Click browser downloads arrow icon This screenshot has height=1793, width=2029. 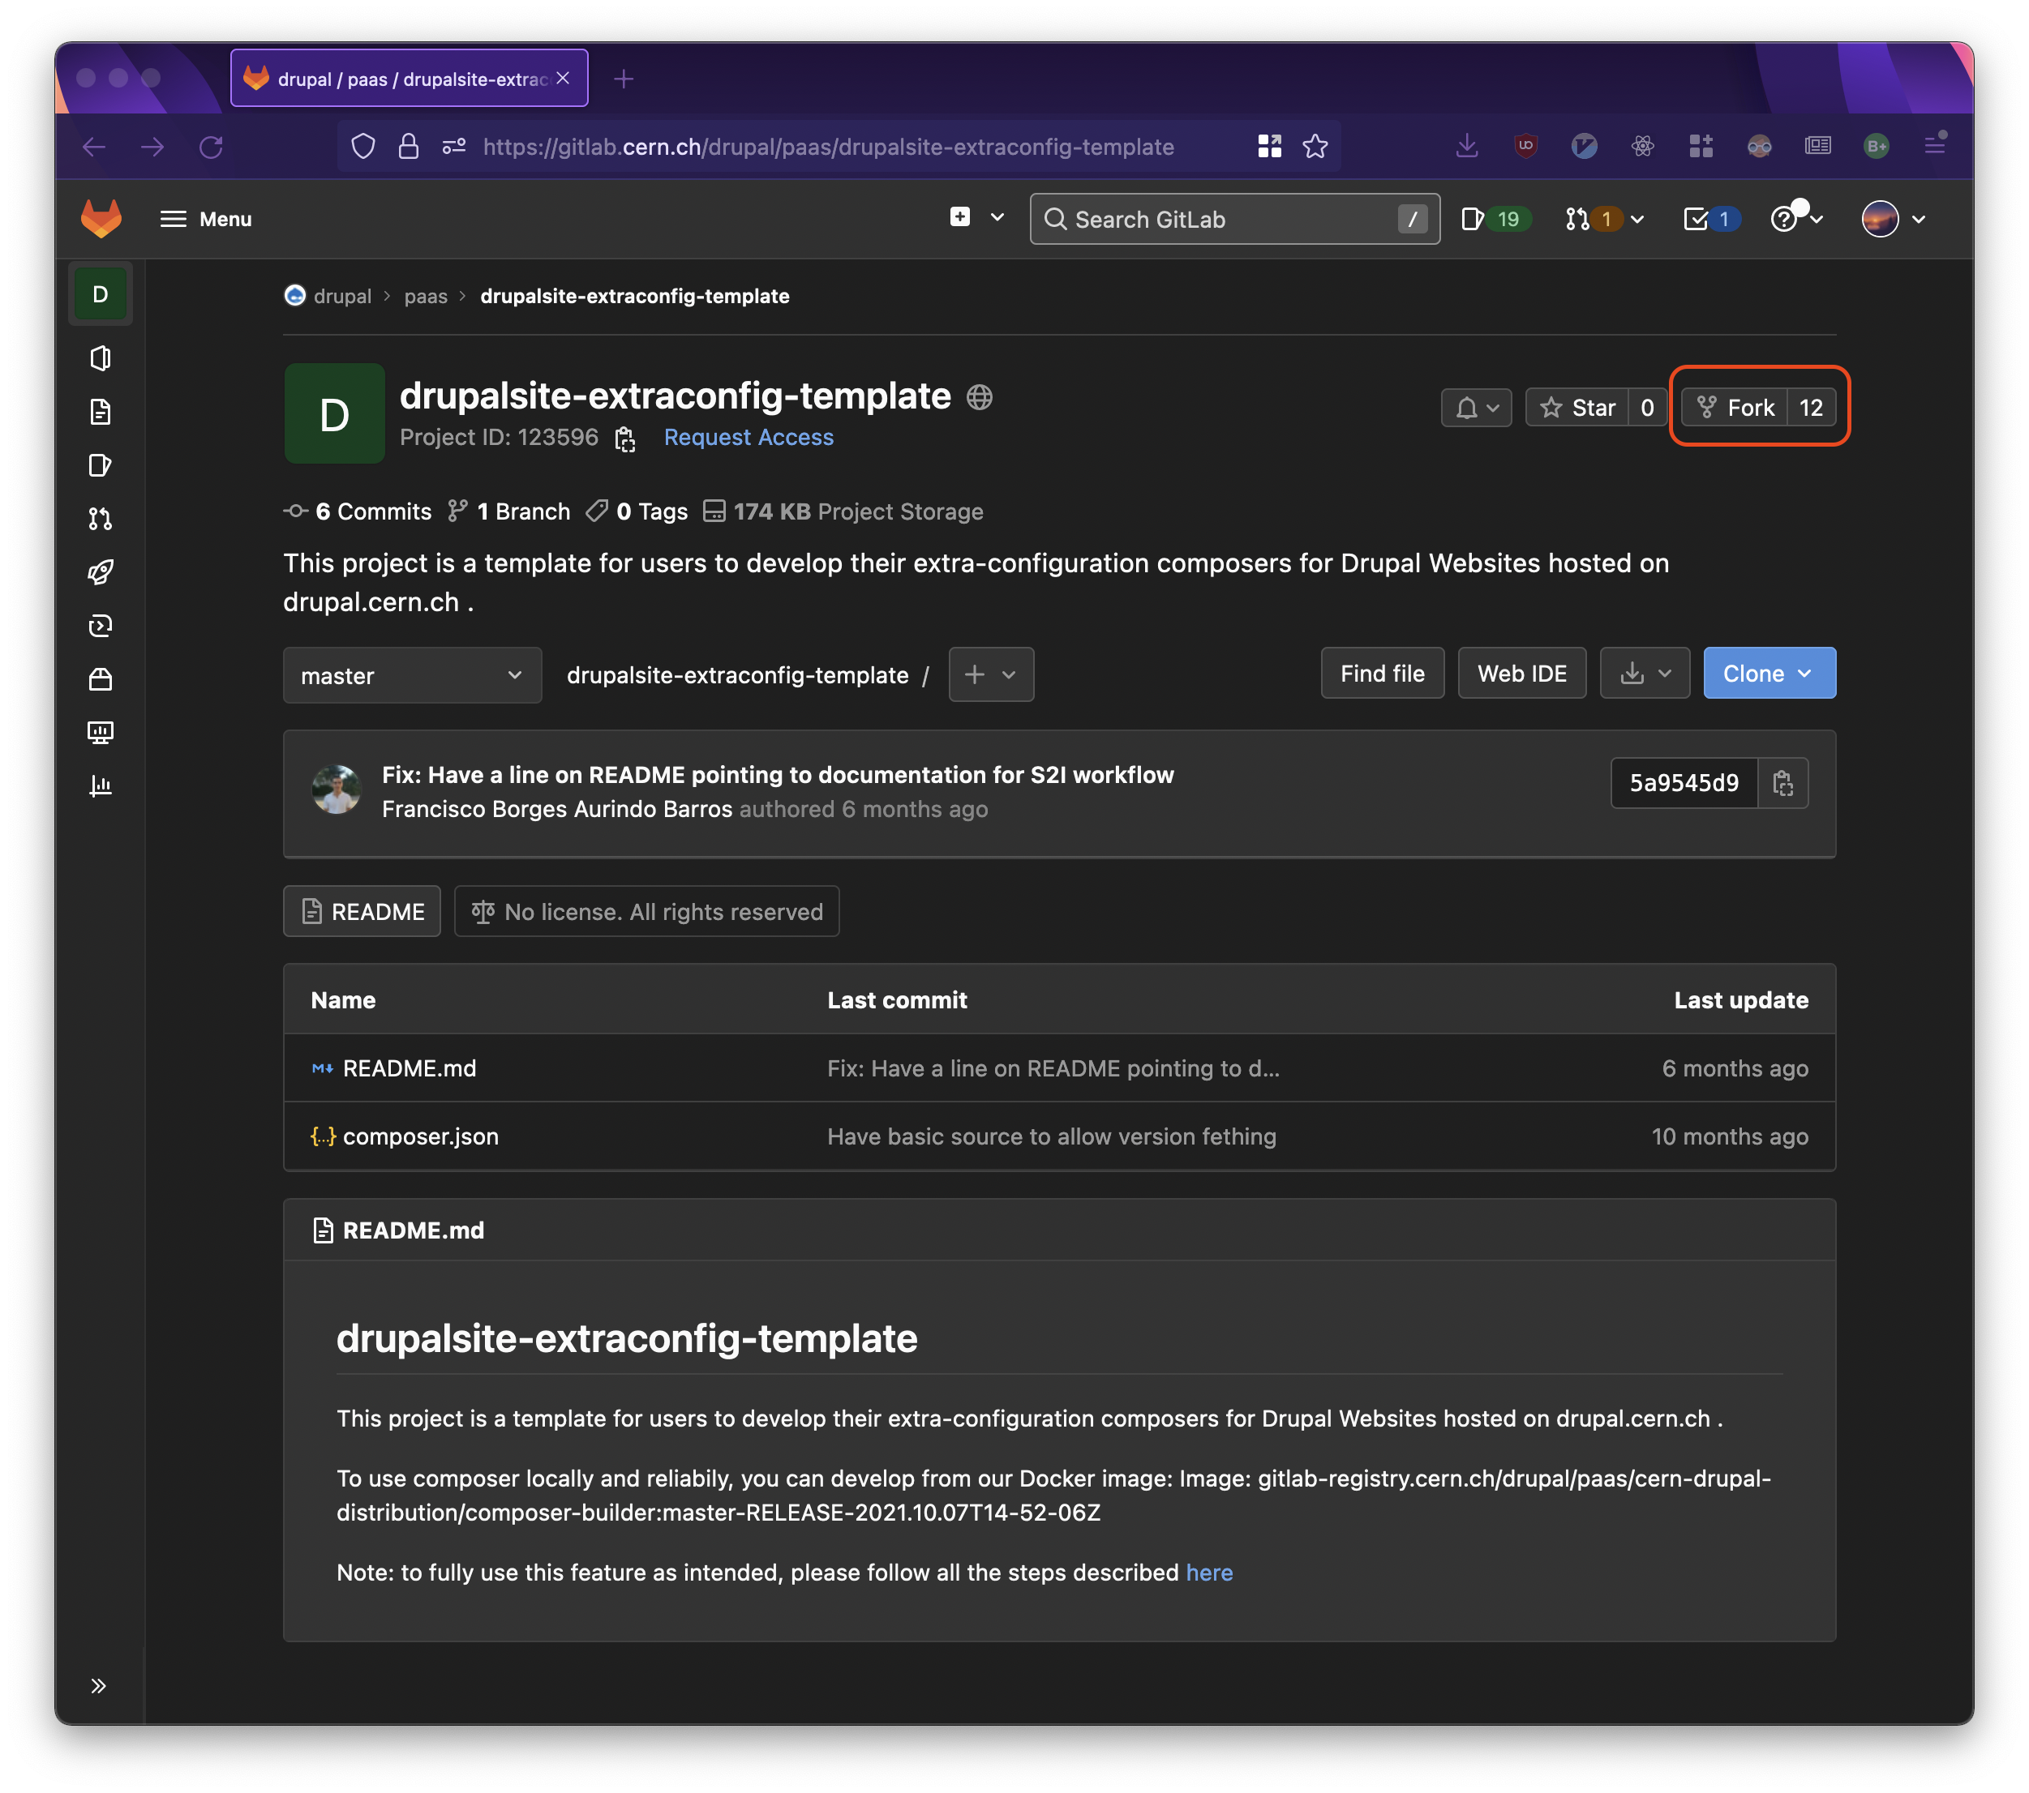click(1466, 147)
